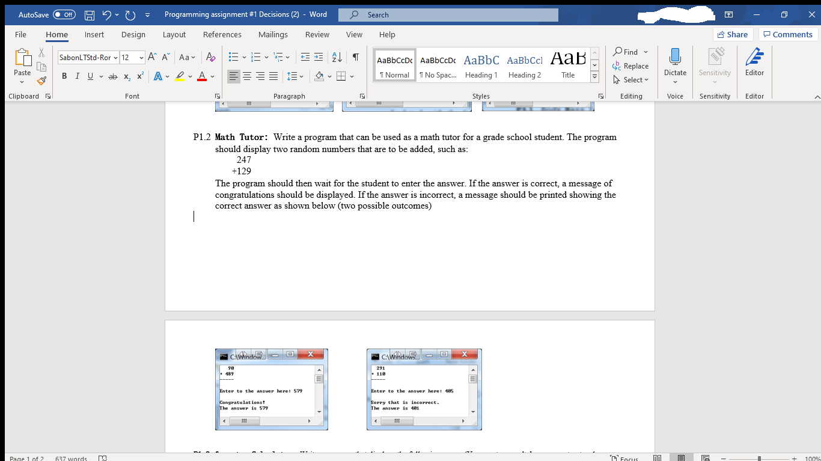The image size is (821, 461).
Task: Switch to the References ribbon tab
Action: (222, 34)
